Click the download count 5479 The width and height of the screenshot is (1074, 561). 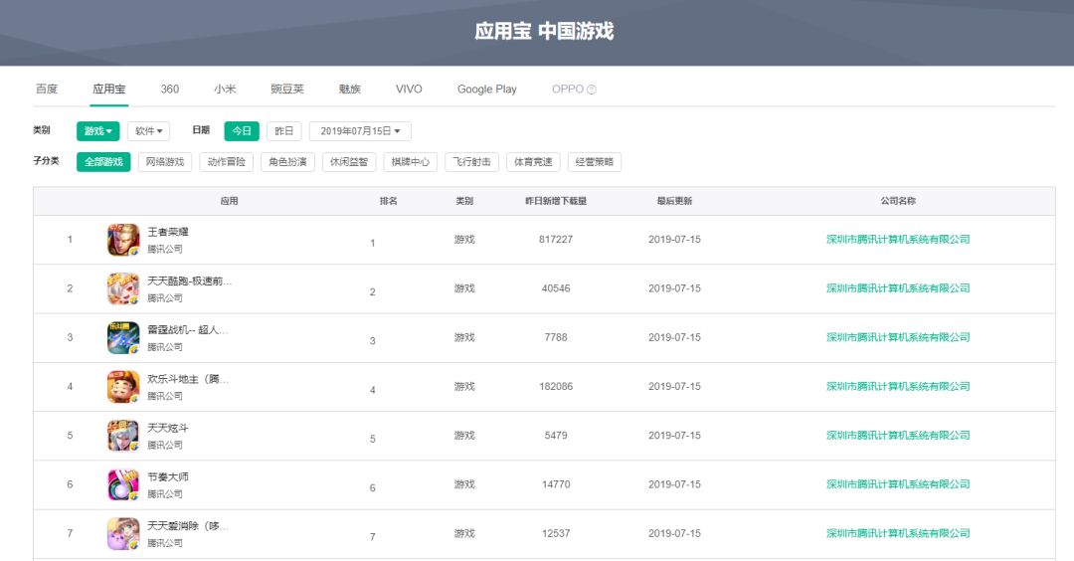[x=556, y=436]
